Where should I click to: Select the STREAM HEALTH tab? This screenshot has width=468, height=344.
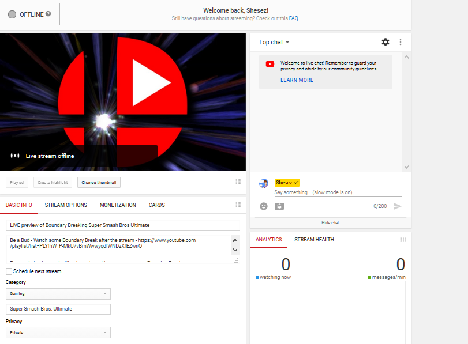(x=314, y=240)
